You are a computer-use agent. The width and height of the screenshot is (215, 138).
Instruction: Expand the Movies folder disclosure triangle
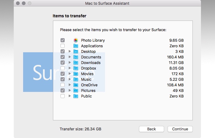(70, 74)
